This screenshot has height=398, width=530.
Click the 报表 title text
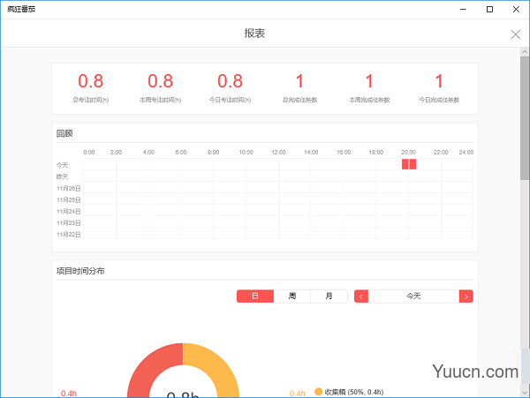254,33
